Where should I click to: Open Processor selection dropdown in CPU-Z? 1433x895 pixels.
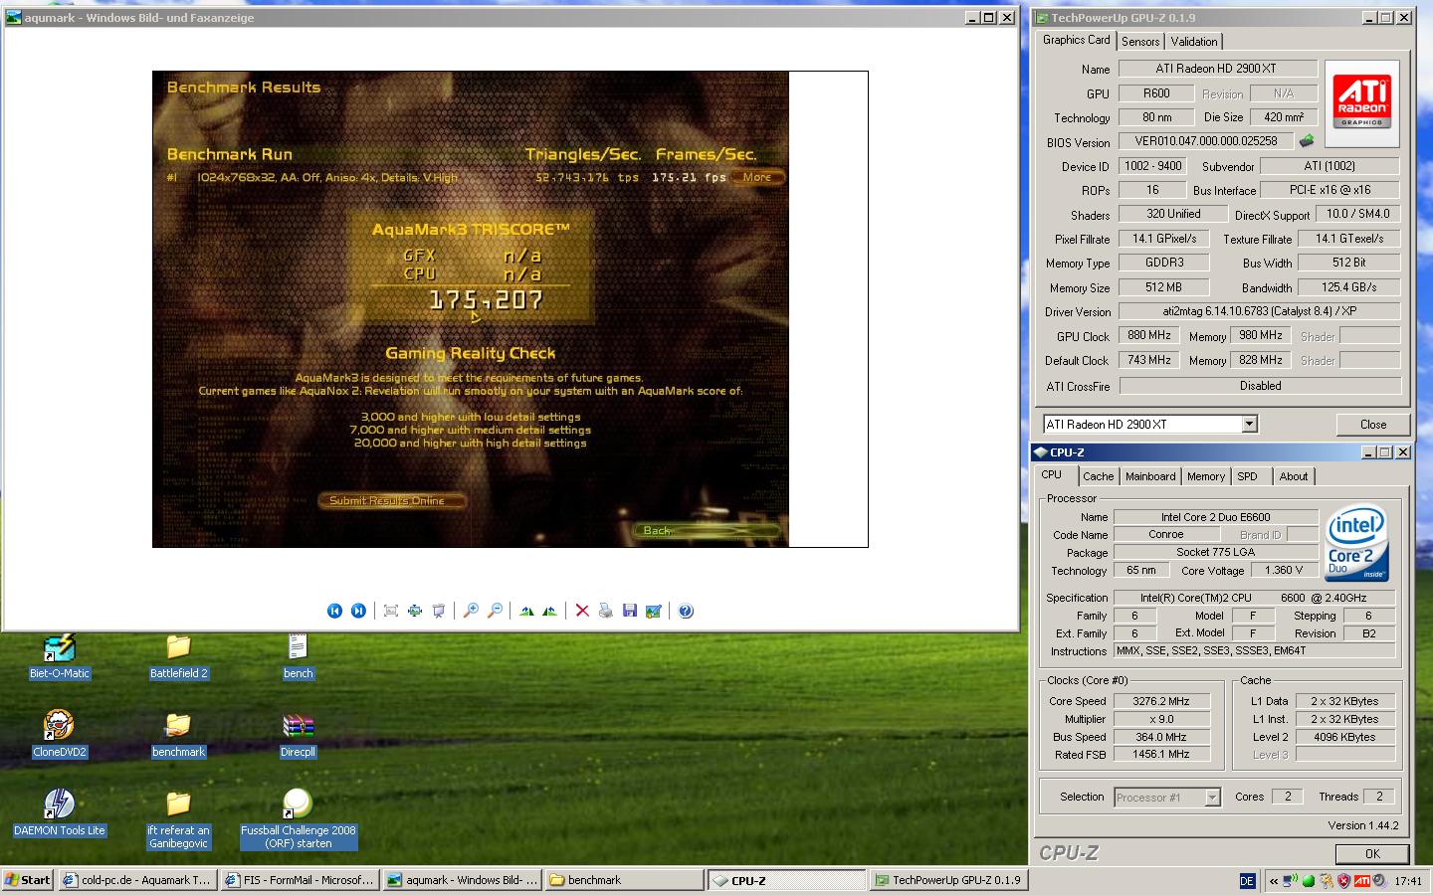pyautogui.click(x=1212, y=798)
